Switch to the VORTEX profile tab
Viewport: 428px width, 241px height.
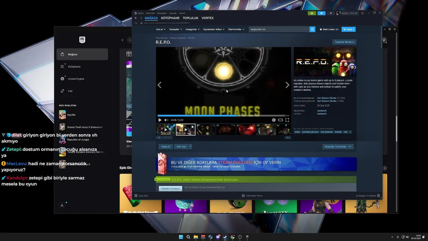(208, 18)
